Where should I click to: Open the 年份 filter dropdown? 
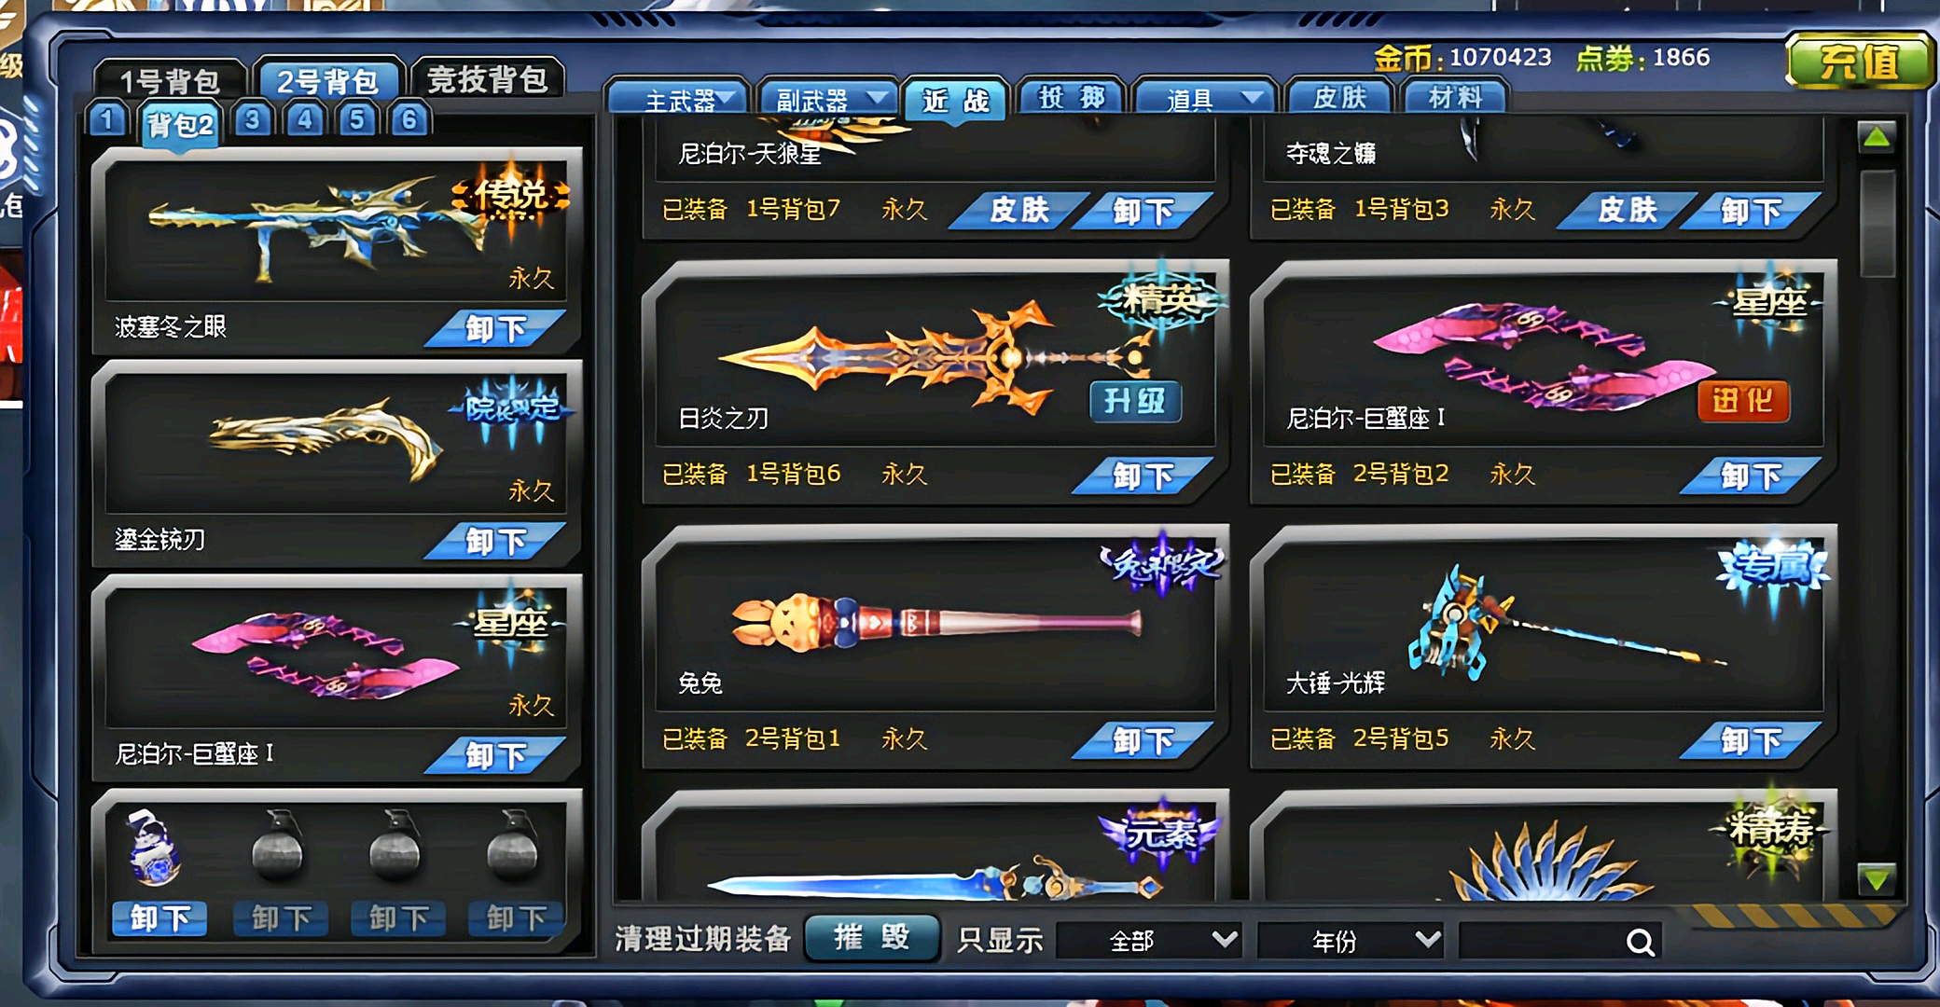click(x=1351, y=941)
